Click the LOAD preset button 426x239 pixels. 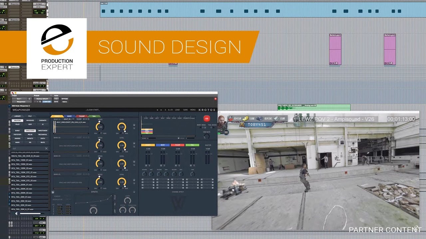[x=177, y=110]
